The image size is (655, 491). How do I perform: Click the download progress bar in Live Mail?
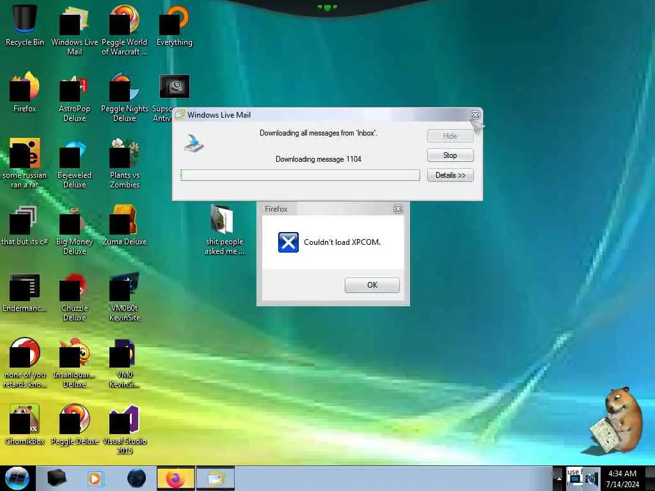coord(300,175)
